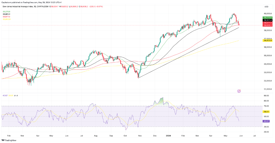Image resolution: width=275 pixels, height=143 pixels.
Task: Click the yellow 36,803.9 price label on axis
Action: point(267,40)
